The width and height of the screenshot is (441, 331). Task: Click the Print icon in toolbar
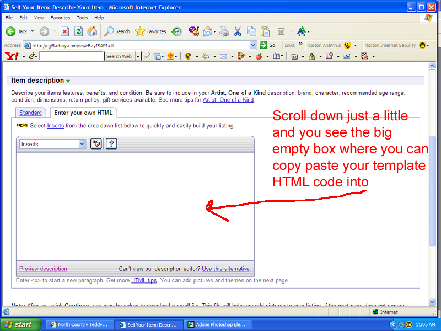pyautogui.click(x=224, y=31)
